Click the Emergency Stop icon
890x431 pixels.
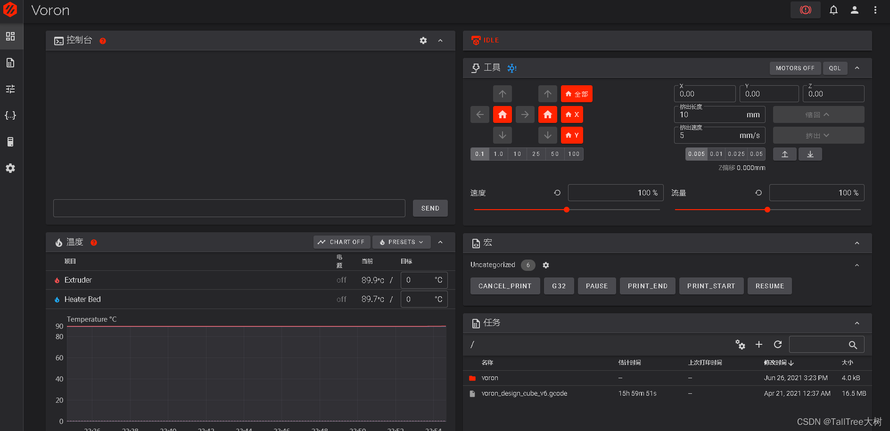[x=806, y=10]
